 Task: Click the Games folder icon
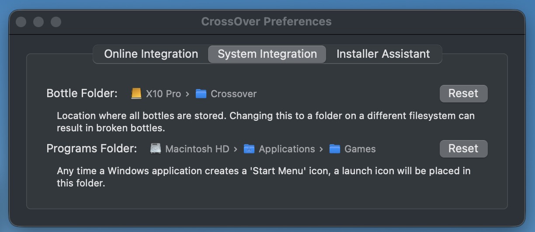pos(335,149)
